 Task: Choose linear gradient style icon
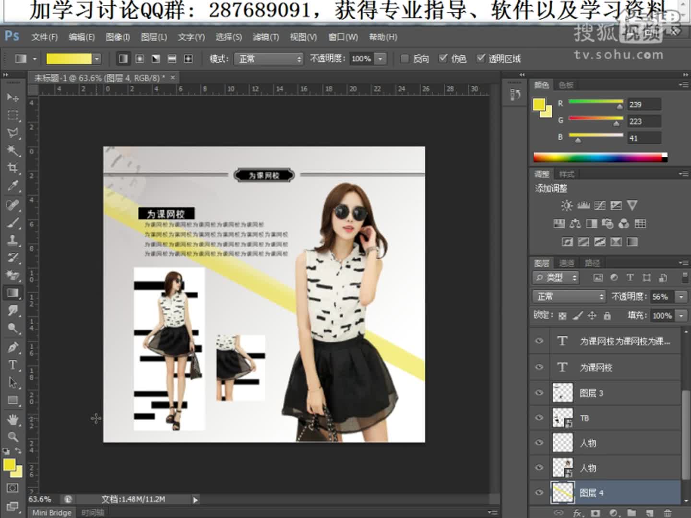pos(123,59)
